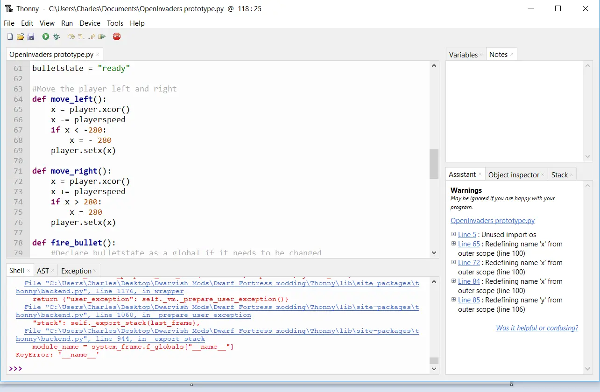Close the Stack panel tab
600x392 pixels.
pos(572,175)
